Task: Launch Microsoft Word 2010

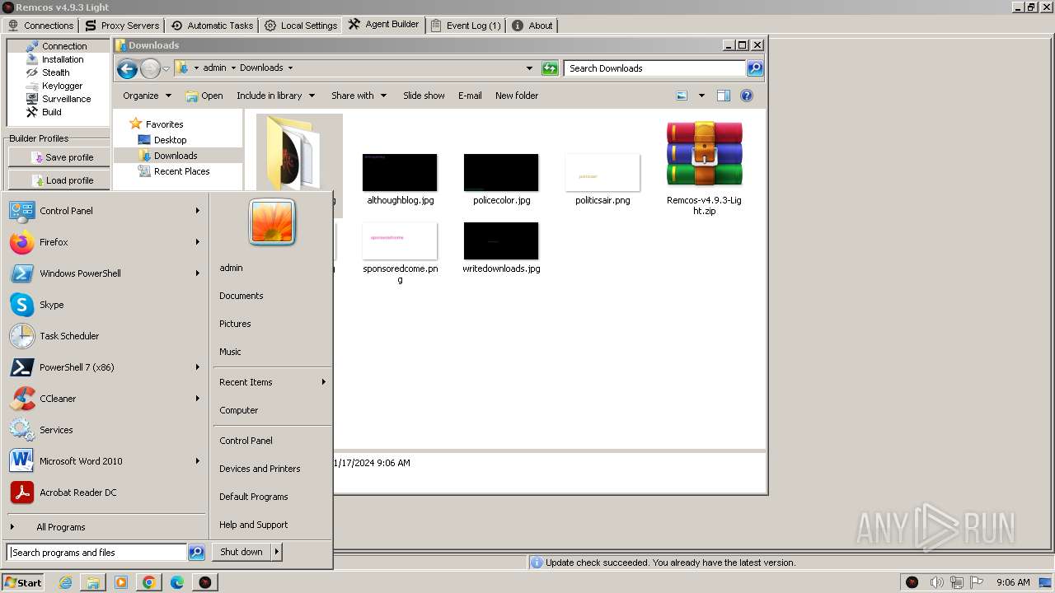Action: pos(105,461)
